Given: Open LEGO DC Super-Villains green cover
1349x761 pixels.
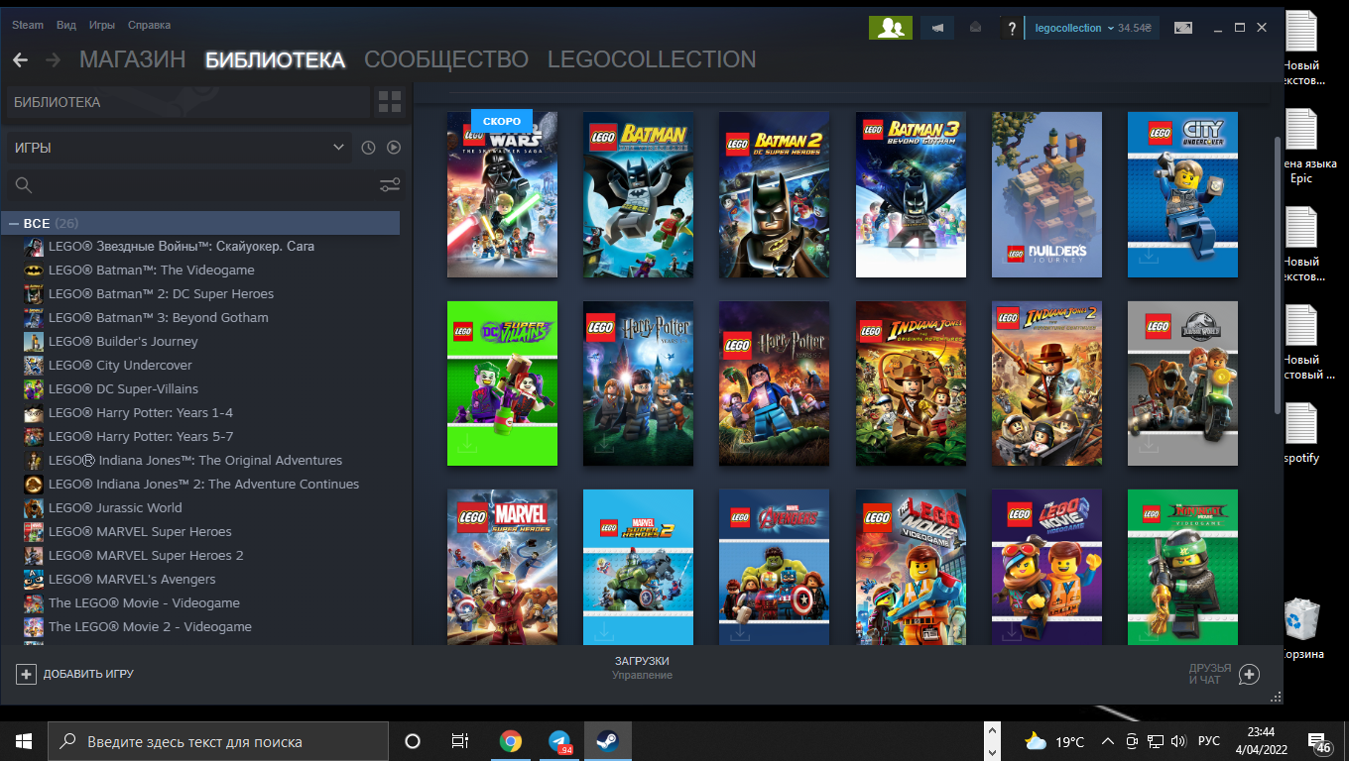Looking at the screenshot, I should (502, 383).
